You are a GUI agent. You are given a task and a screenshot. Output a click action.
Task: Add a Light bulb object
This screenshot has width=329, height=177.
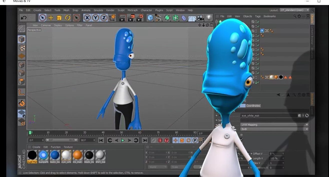tap(209, 18)
